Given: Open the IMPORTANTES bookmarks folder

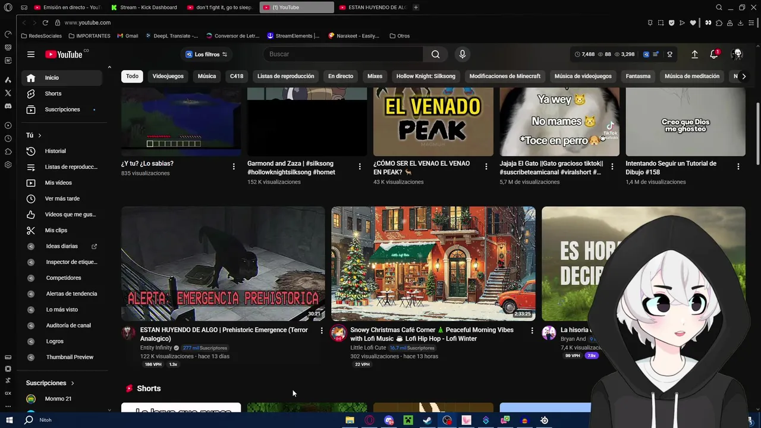Looking at the screenshot, I should pyautogui.click(x=89, y=36).
